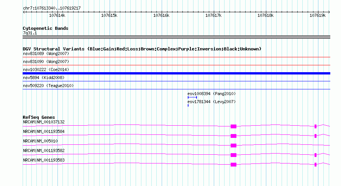Select the DGV Structural Variants track title
This screenshot has height=186, width=341.
point(142,49)
